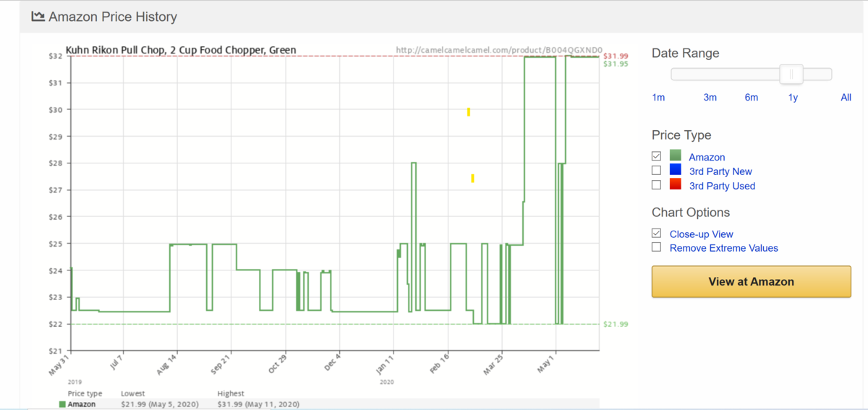Image resolution: width=868 pixels, height=410 pixels.
Task: Open the 3rd Party New link
Action: [x=720, y=171]
